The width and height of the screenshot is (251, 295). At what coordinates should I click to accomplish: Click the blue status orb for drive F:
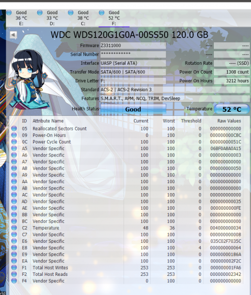point(101,13)
